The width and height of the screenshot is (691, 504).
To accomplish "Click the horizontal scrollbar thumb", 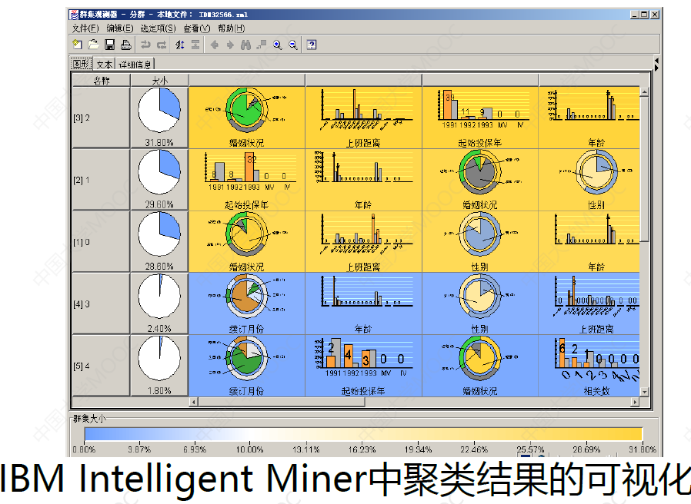I will 282,402.
